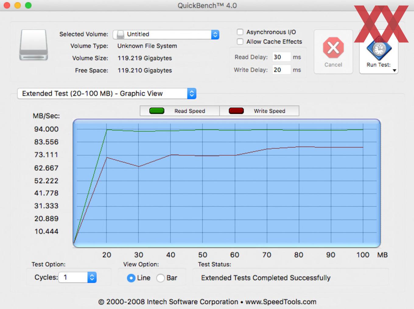Screen dimensions: 414x309
Task: Click the '119.219 Gigabytes' volume size value
Action: pos(145,58)
